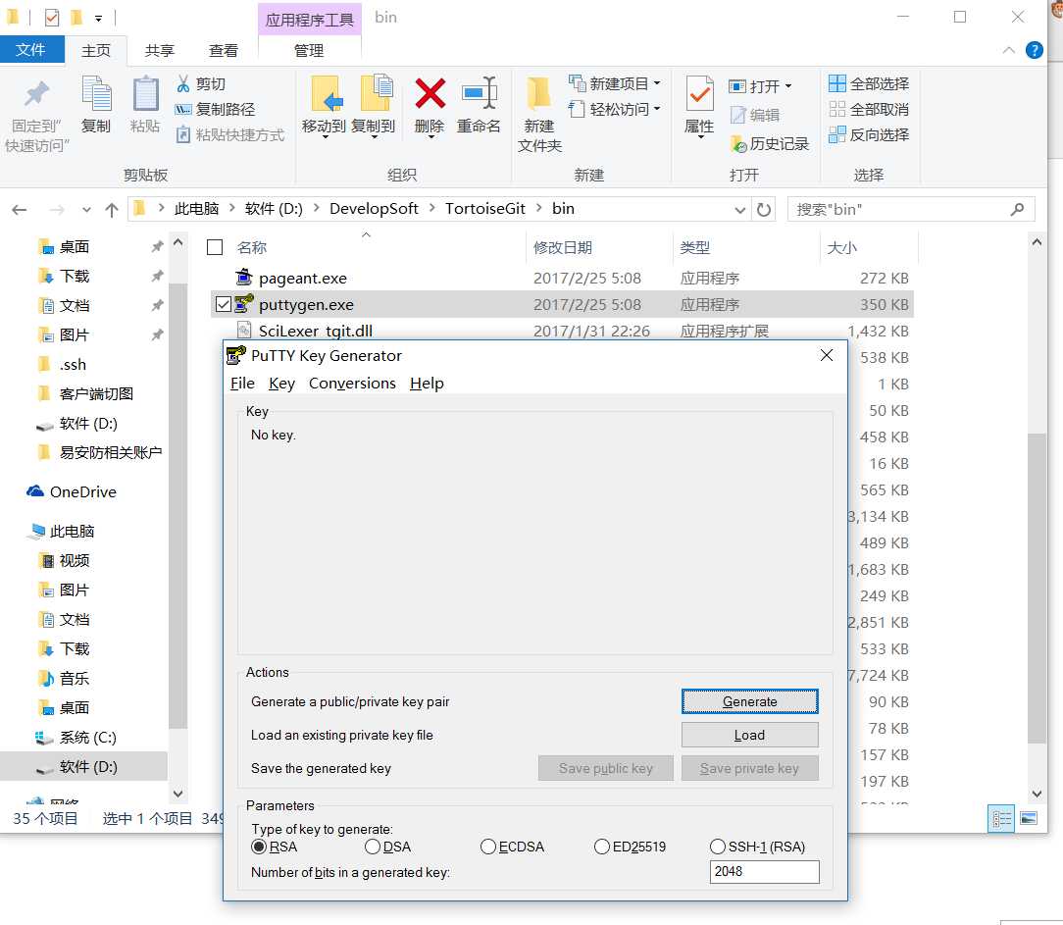The width and height of the screenshot is (1063, 925).
Task: Click the Pin to Quick Access icon
Action: (36, 93)
